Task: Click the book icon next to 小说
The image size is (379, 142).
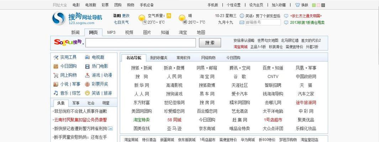Action: point(56,84)
